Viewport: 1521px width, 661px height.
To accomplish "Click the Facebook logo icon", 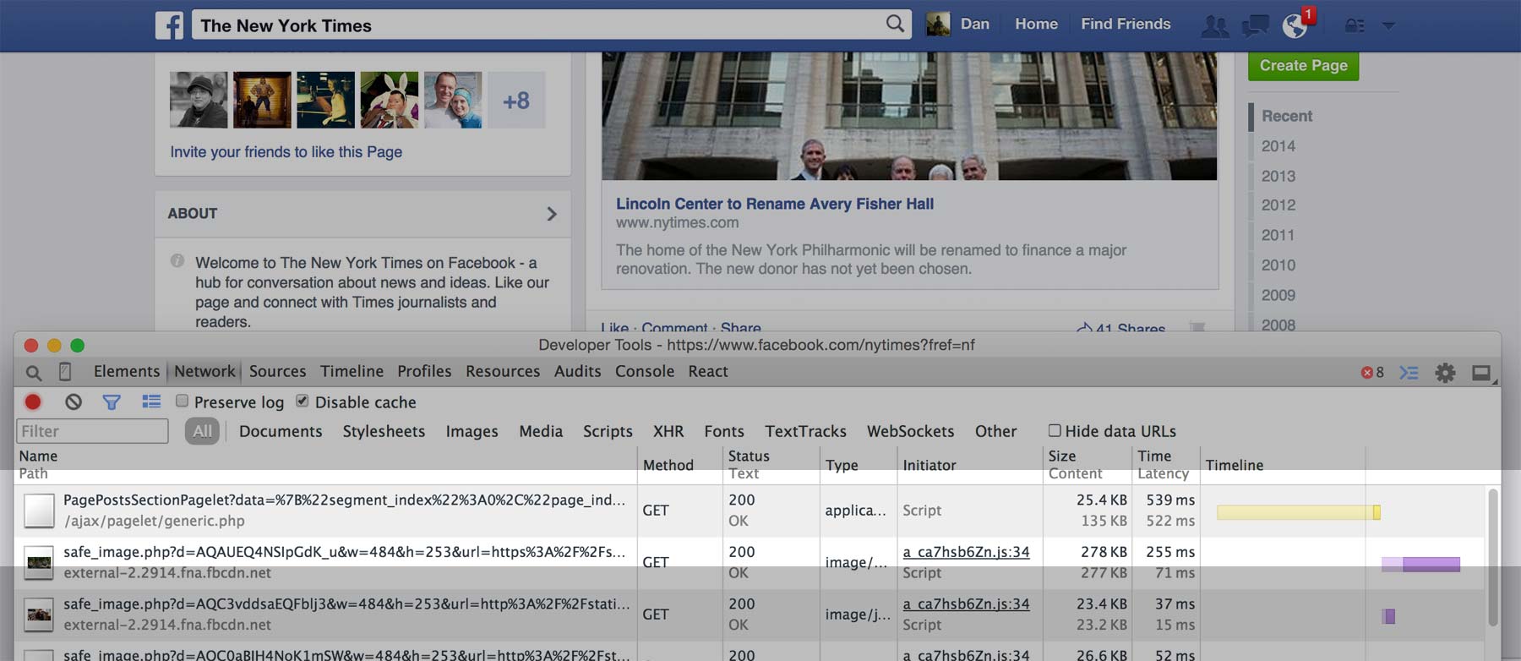I will (169, 25).
